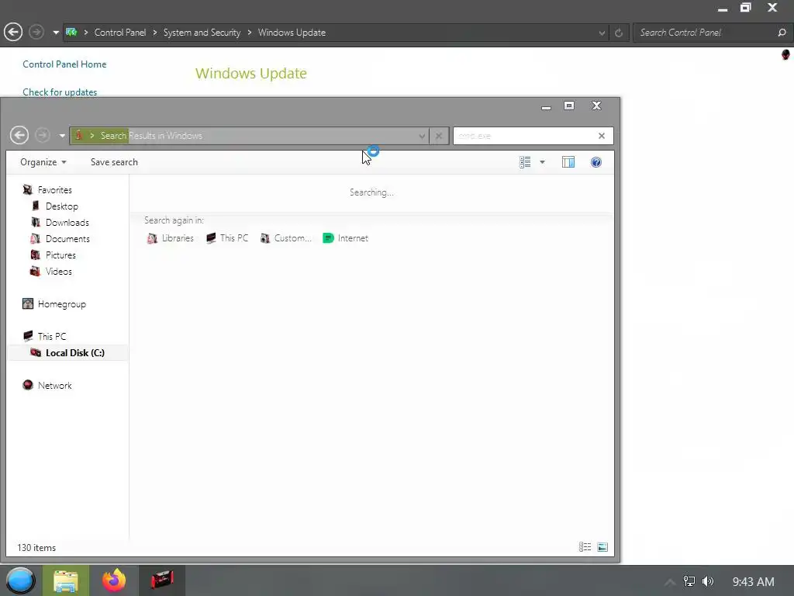Open view options dropdown arrow
Viewport: 794px width, 596px height.
pyautogui.click(x=542, y=162)
